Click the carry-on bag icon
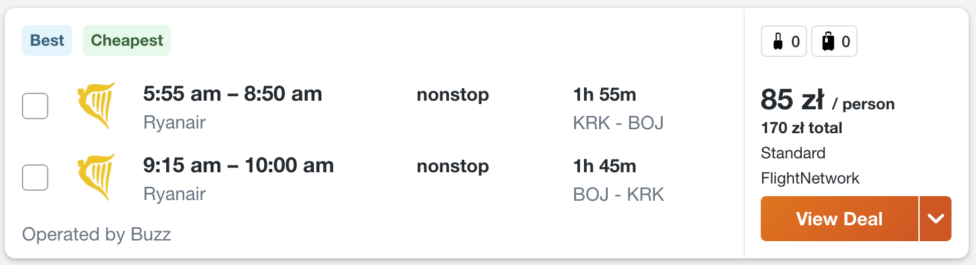The width and height of the screenshot is (976, 265). pyautogui.click(x=778, y=42)
